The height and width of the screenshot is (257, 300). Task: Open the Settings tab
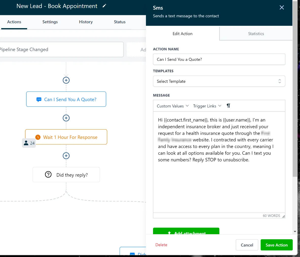(50, 22)
